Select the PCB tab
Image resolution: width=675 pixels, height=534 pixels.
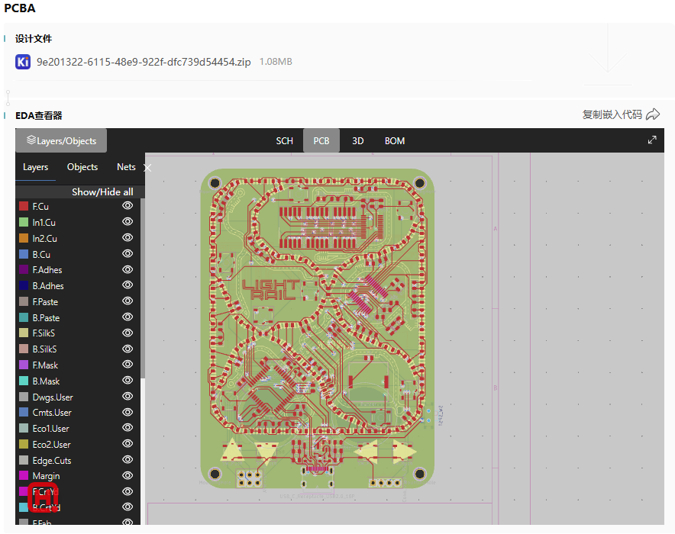tap(321, 141)
